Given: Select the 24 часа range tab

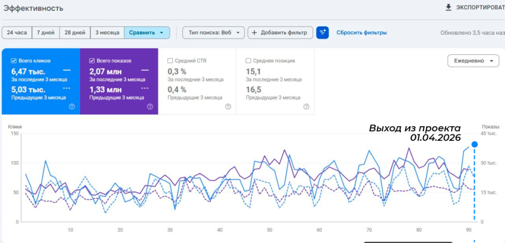Looking at the screenshot, I should point(17,33).
